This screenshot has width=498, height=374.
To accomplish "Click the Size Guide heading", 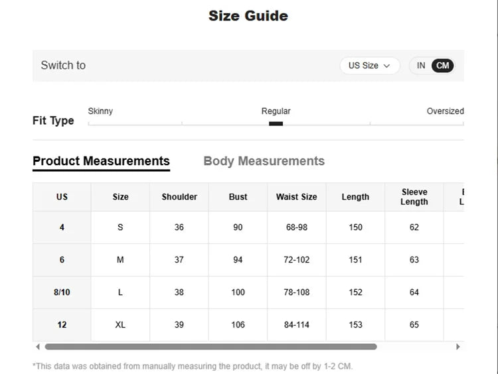I will point(248,16).
